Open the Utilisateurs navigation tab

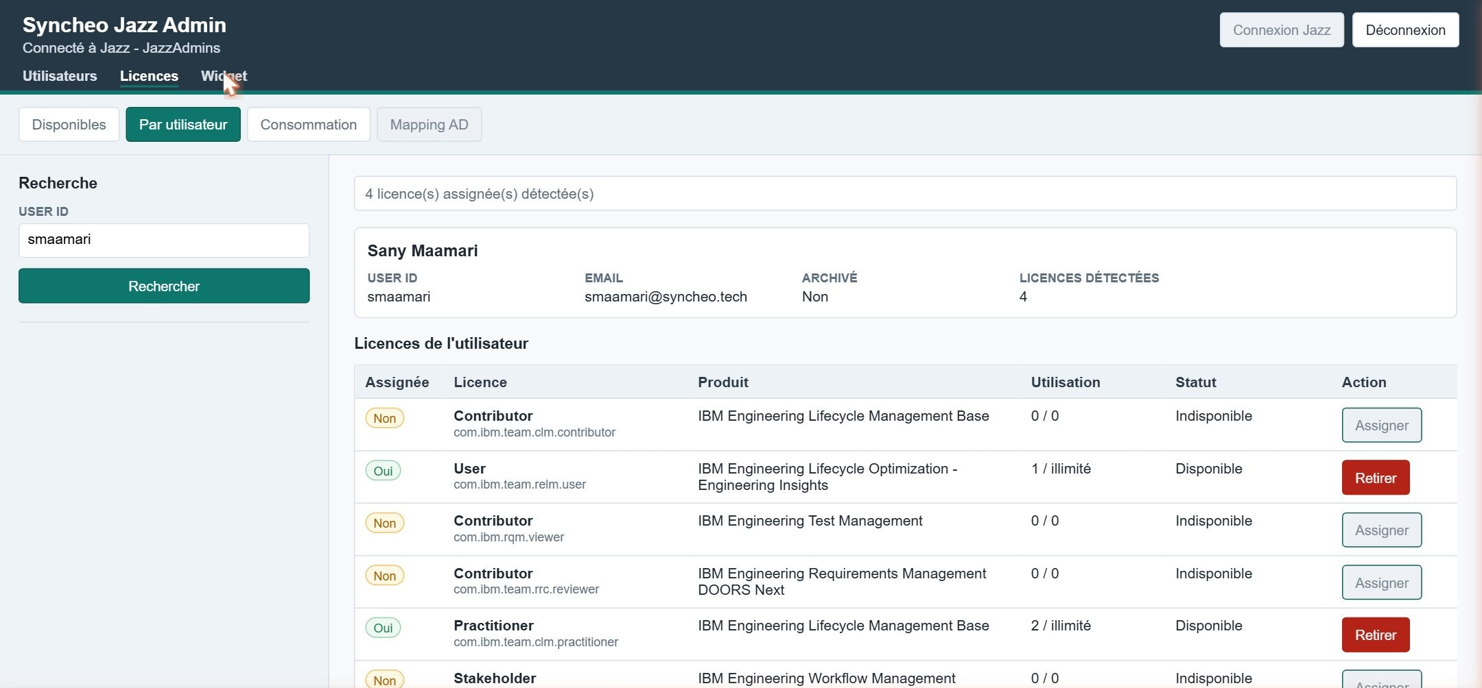60,76
